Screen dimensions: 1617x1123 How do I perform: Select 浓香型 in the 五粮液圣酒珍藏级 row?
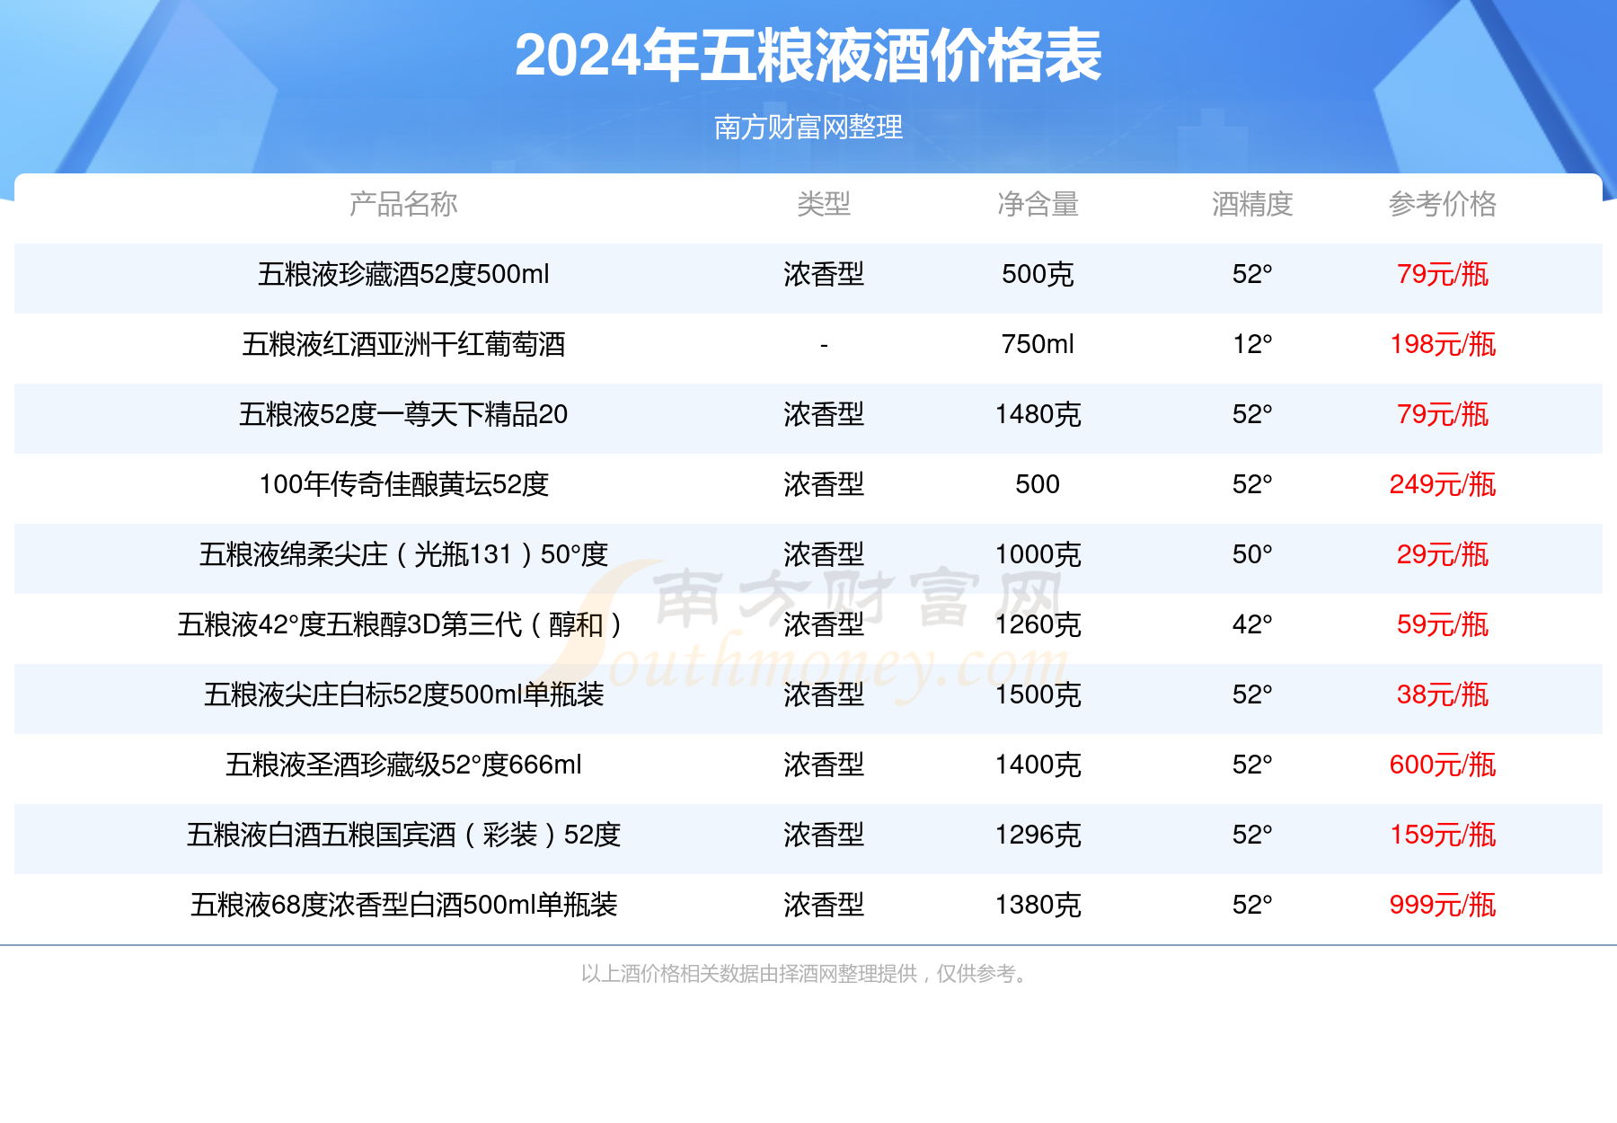click(x=824, y=765)
